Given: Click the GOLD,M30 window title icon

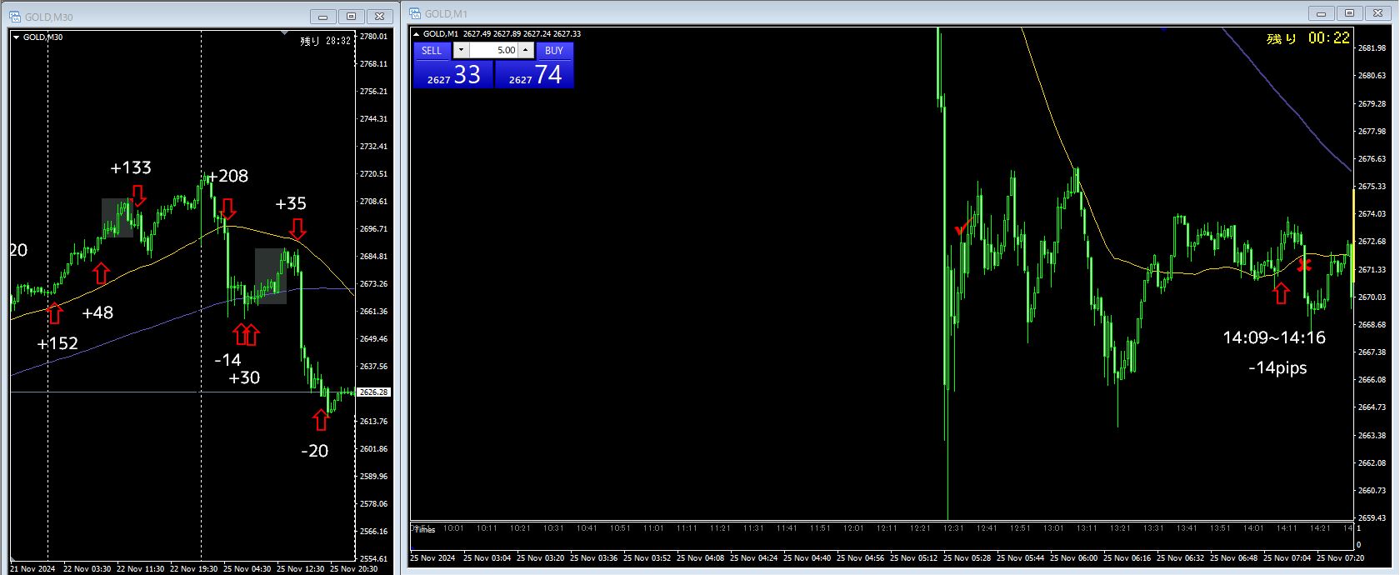Looking at the screenshot, I should click(x=16, y=17).
